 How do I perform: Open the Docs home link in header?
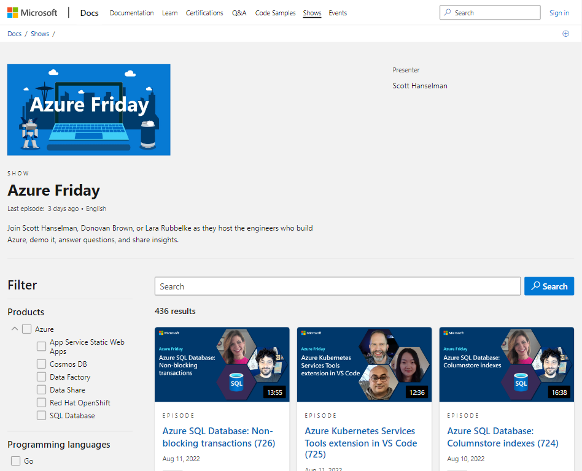tap(90, 13)
